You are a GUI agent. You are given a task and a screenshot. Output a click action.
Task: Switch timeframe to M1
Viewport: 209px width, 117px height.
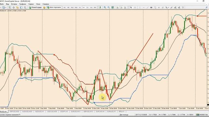tap(65, 7)
